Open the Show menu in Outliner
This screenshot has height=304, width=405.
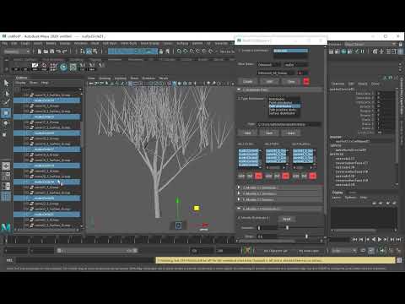pos(34,83)
